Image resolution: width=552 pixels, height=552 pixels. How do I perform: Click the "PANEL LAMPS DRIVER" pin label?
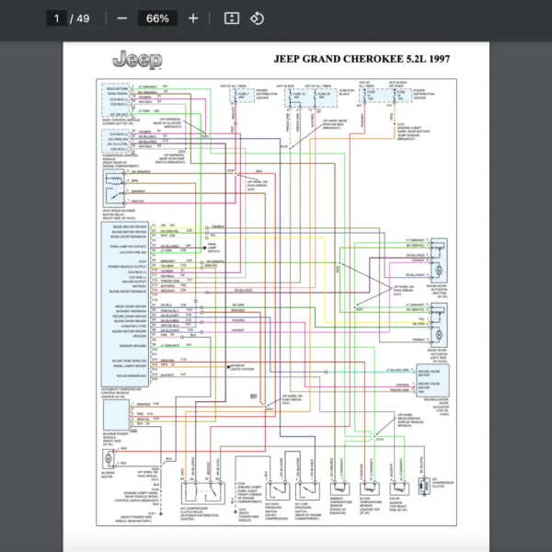coord(130,366)
